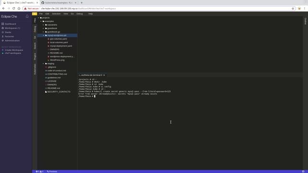Expand the guestbook folder
This screenshot has width=308, height=173.
(43, 28)
